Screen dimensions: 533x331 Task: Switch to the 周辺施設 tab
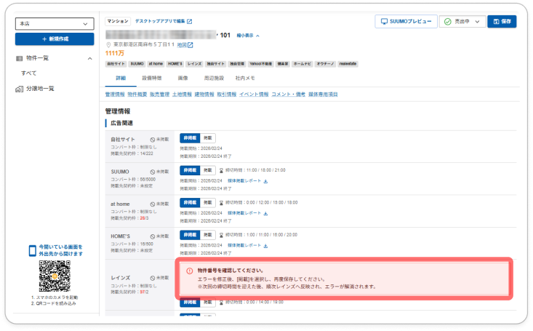pyautogui.click(x=214, y=79)
